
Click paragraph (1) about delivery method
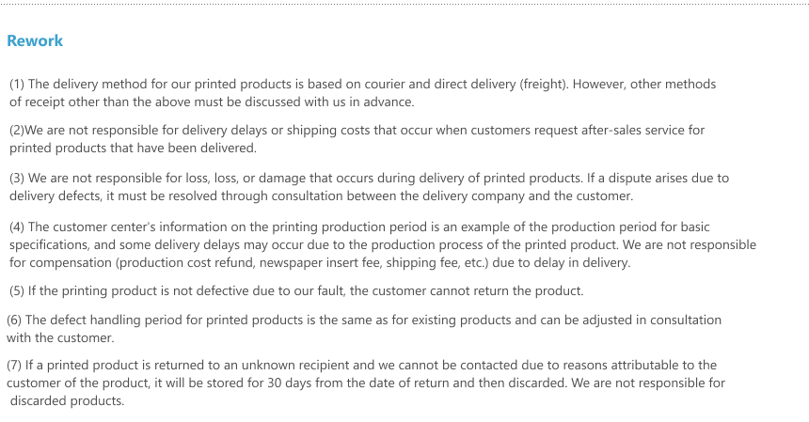coord(363,93)
